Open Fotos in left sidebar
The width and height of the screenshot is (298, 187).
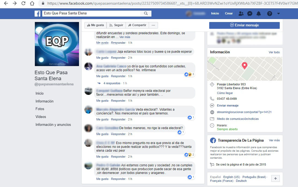click(40, 109)
